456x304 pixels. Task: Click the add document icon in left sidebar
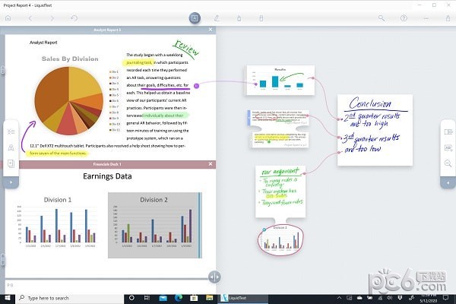[11, 163]
